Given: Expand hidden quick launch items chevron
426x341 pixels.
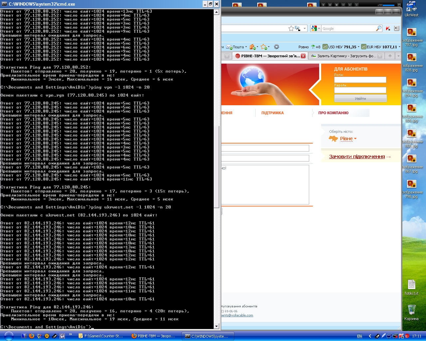Looking at the screenshot, I should (x=71, y=335).
